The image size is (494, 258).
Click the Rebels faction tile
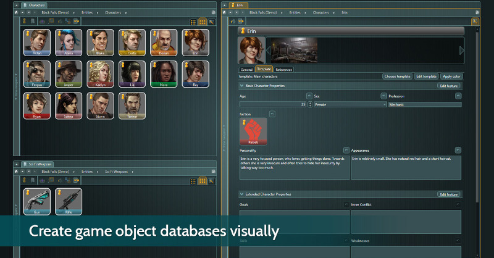pos(253,131)
